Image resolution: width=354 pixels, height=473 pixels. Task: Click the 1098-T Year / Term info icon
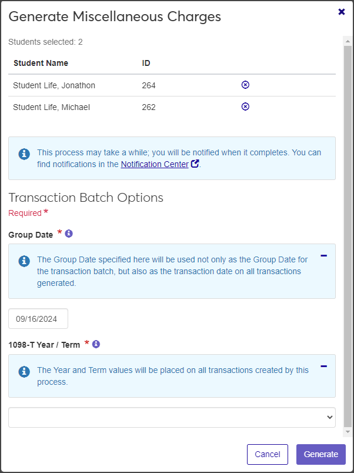[x=96, y=344]
